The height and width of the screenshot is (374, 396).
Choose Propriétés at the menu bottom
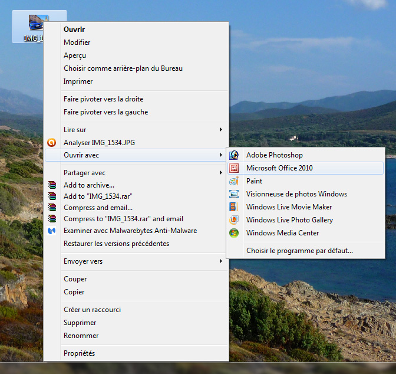[79, 353]
